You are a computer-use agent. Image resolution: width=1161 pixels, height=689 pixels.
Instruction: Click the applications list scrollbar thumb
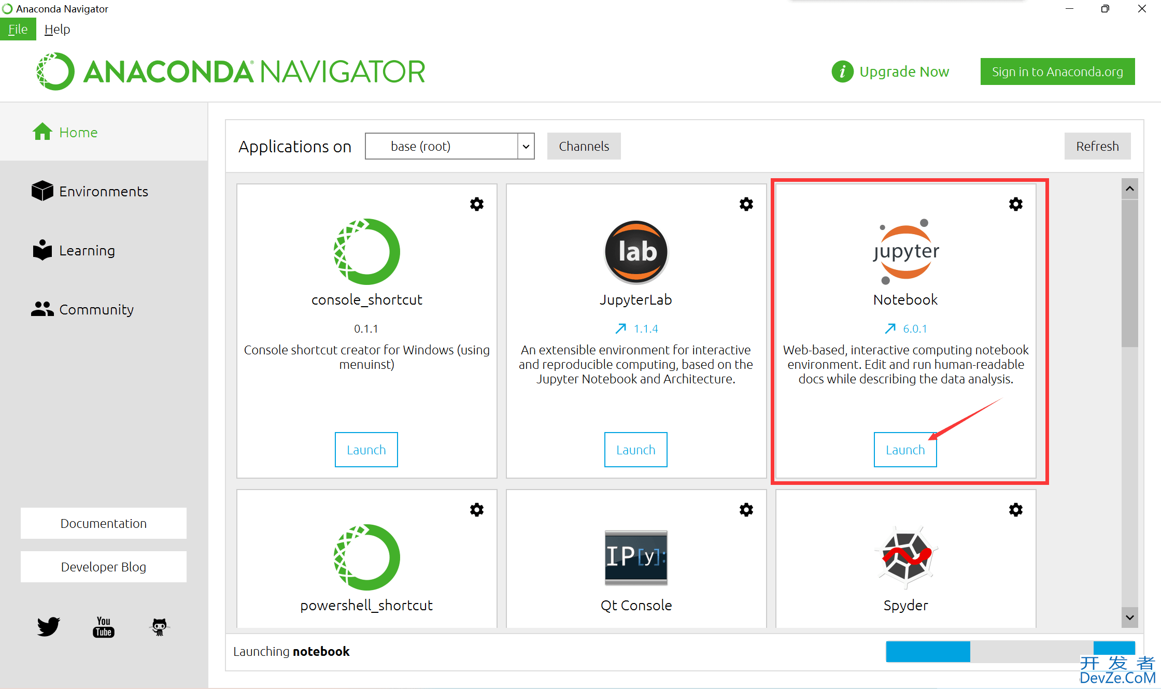tap(1130, 273)
